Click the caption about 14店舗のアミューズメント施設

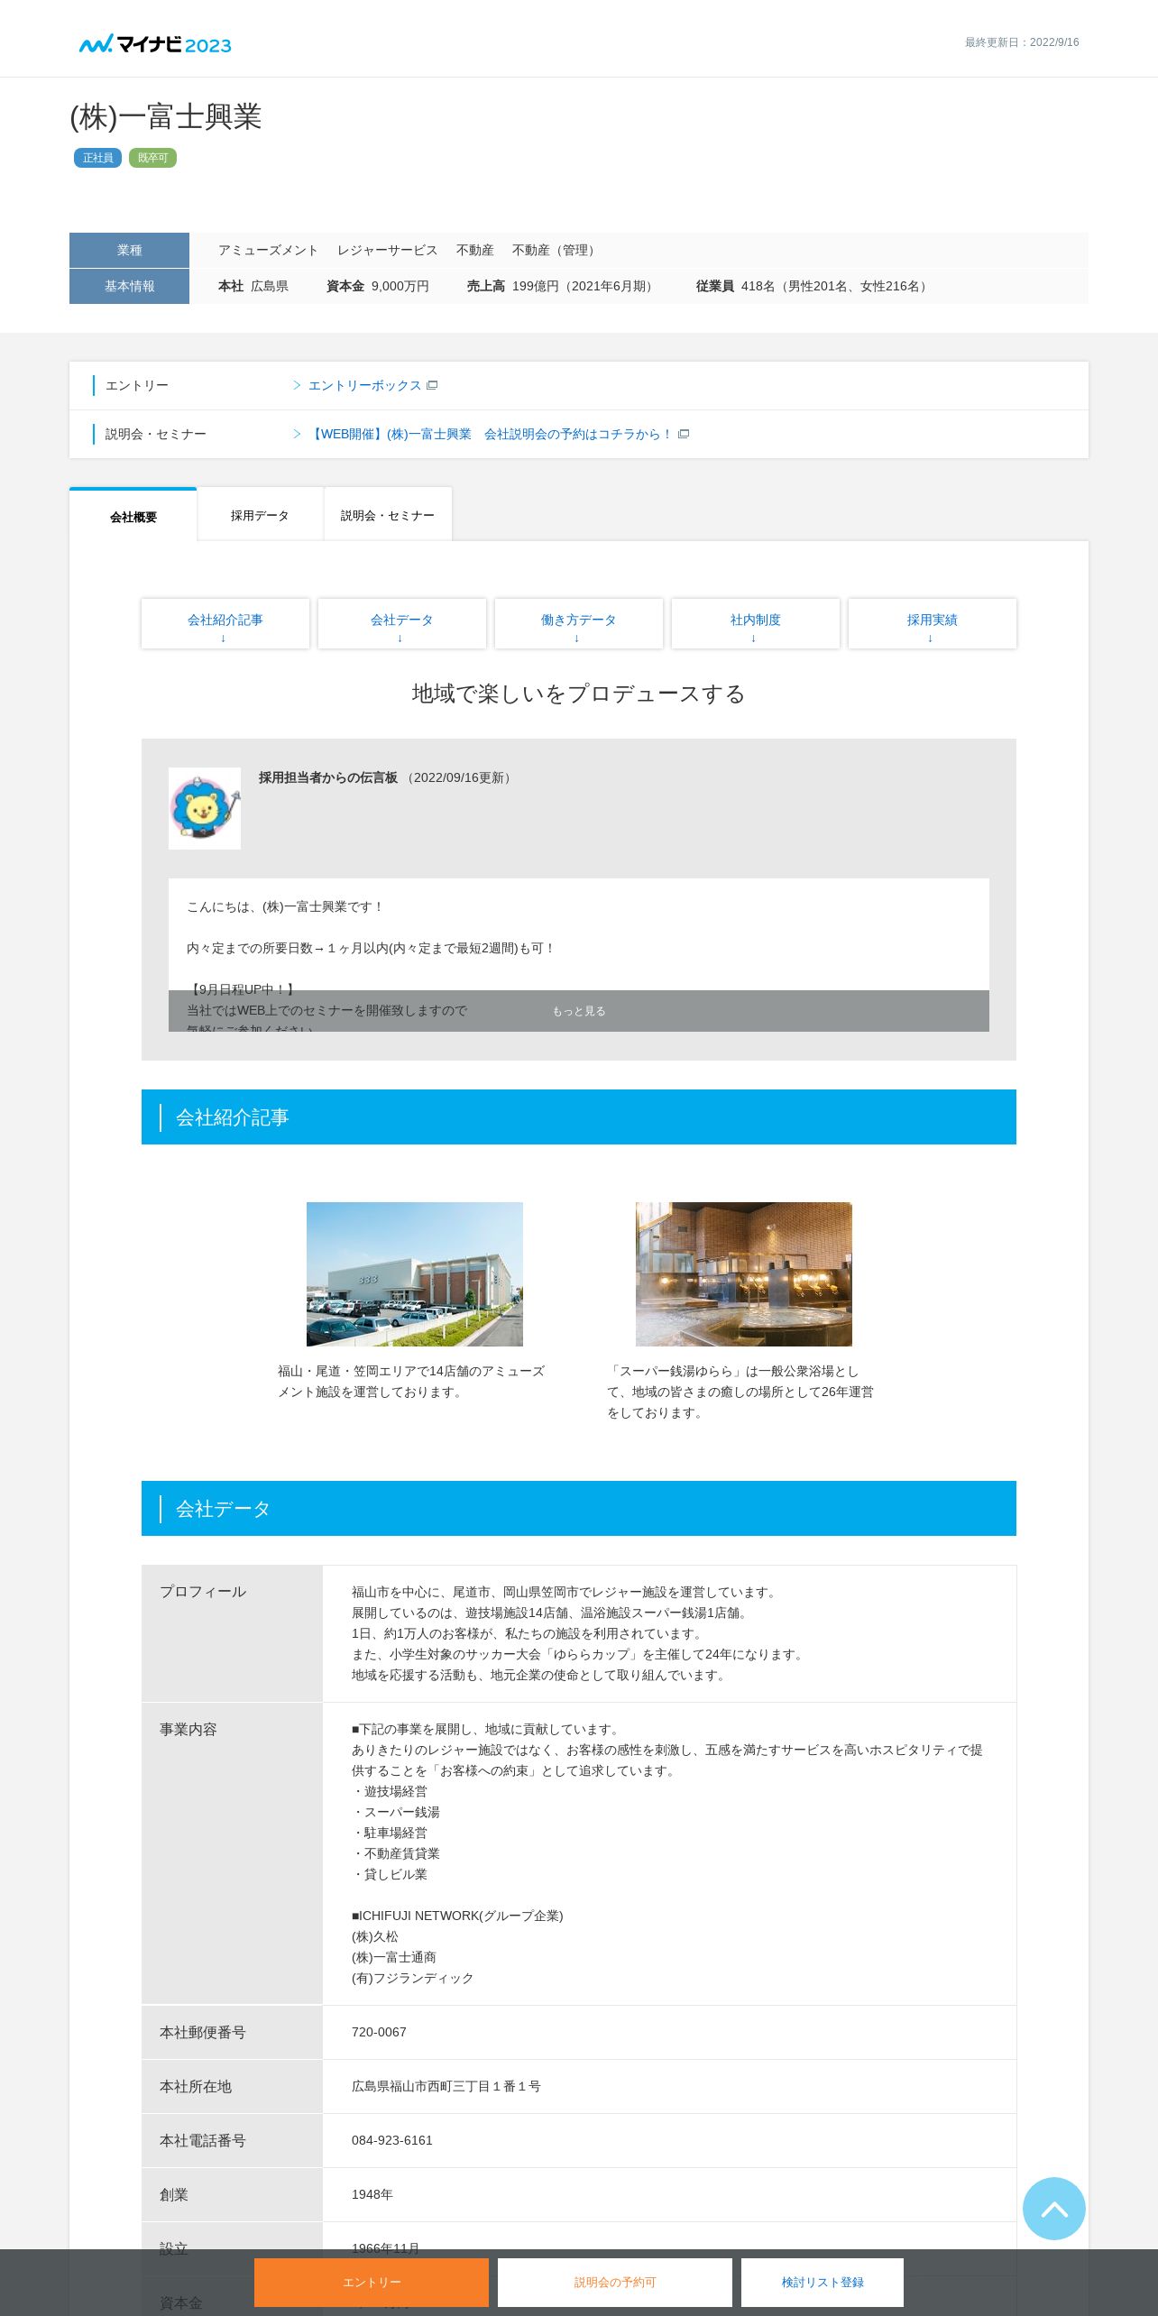tap(411, 1381)
